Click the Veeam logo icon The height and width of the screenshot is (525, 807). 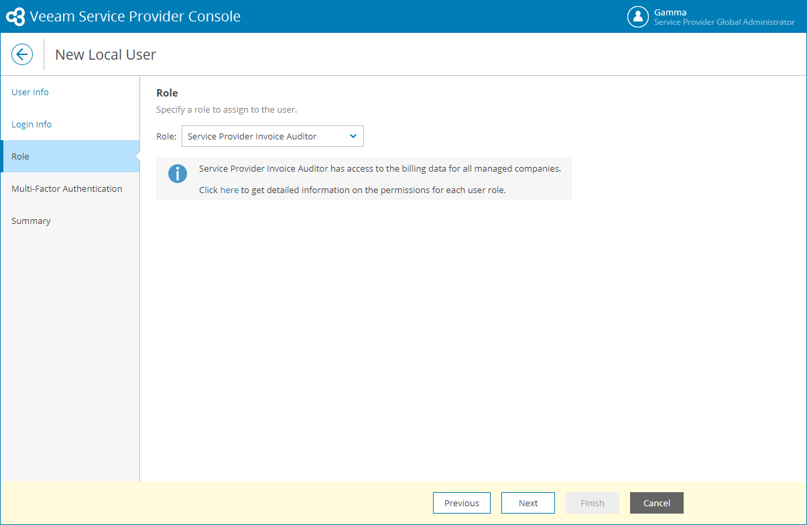click(15, 17)
